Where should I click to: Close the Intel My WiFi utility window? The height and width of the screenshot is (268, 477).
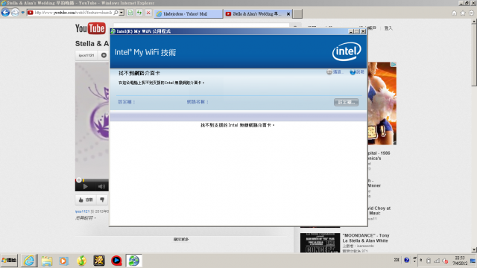click(x=363, y=31)
